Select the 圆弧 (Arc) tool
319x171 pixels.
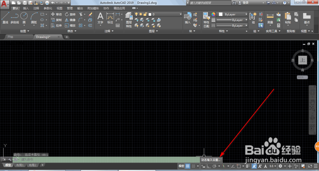click(34, 18)
